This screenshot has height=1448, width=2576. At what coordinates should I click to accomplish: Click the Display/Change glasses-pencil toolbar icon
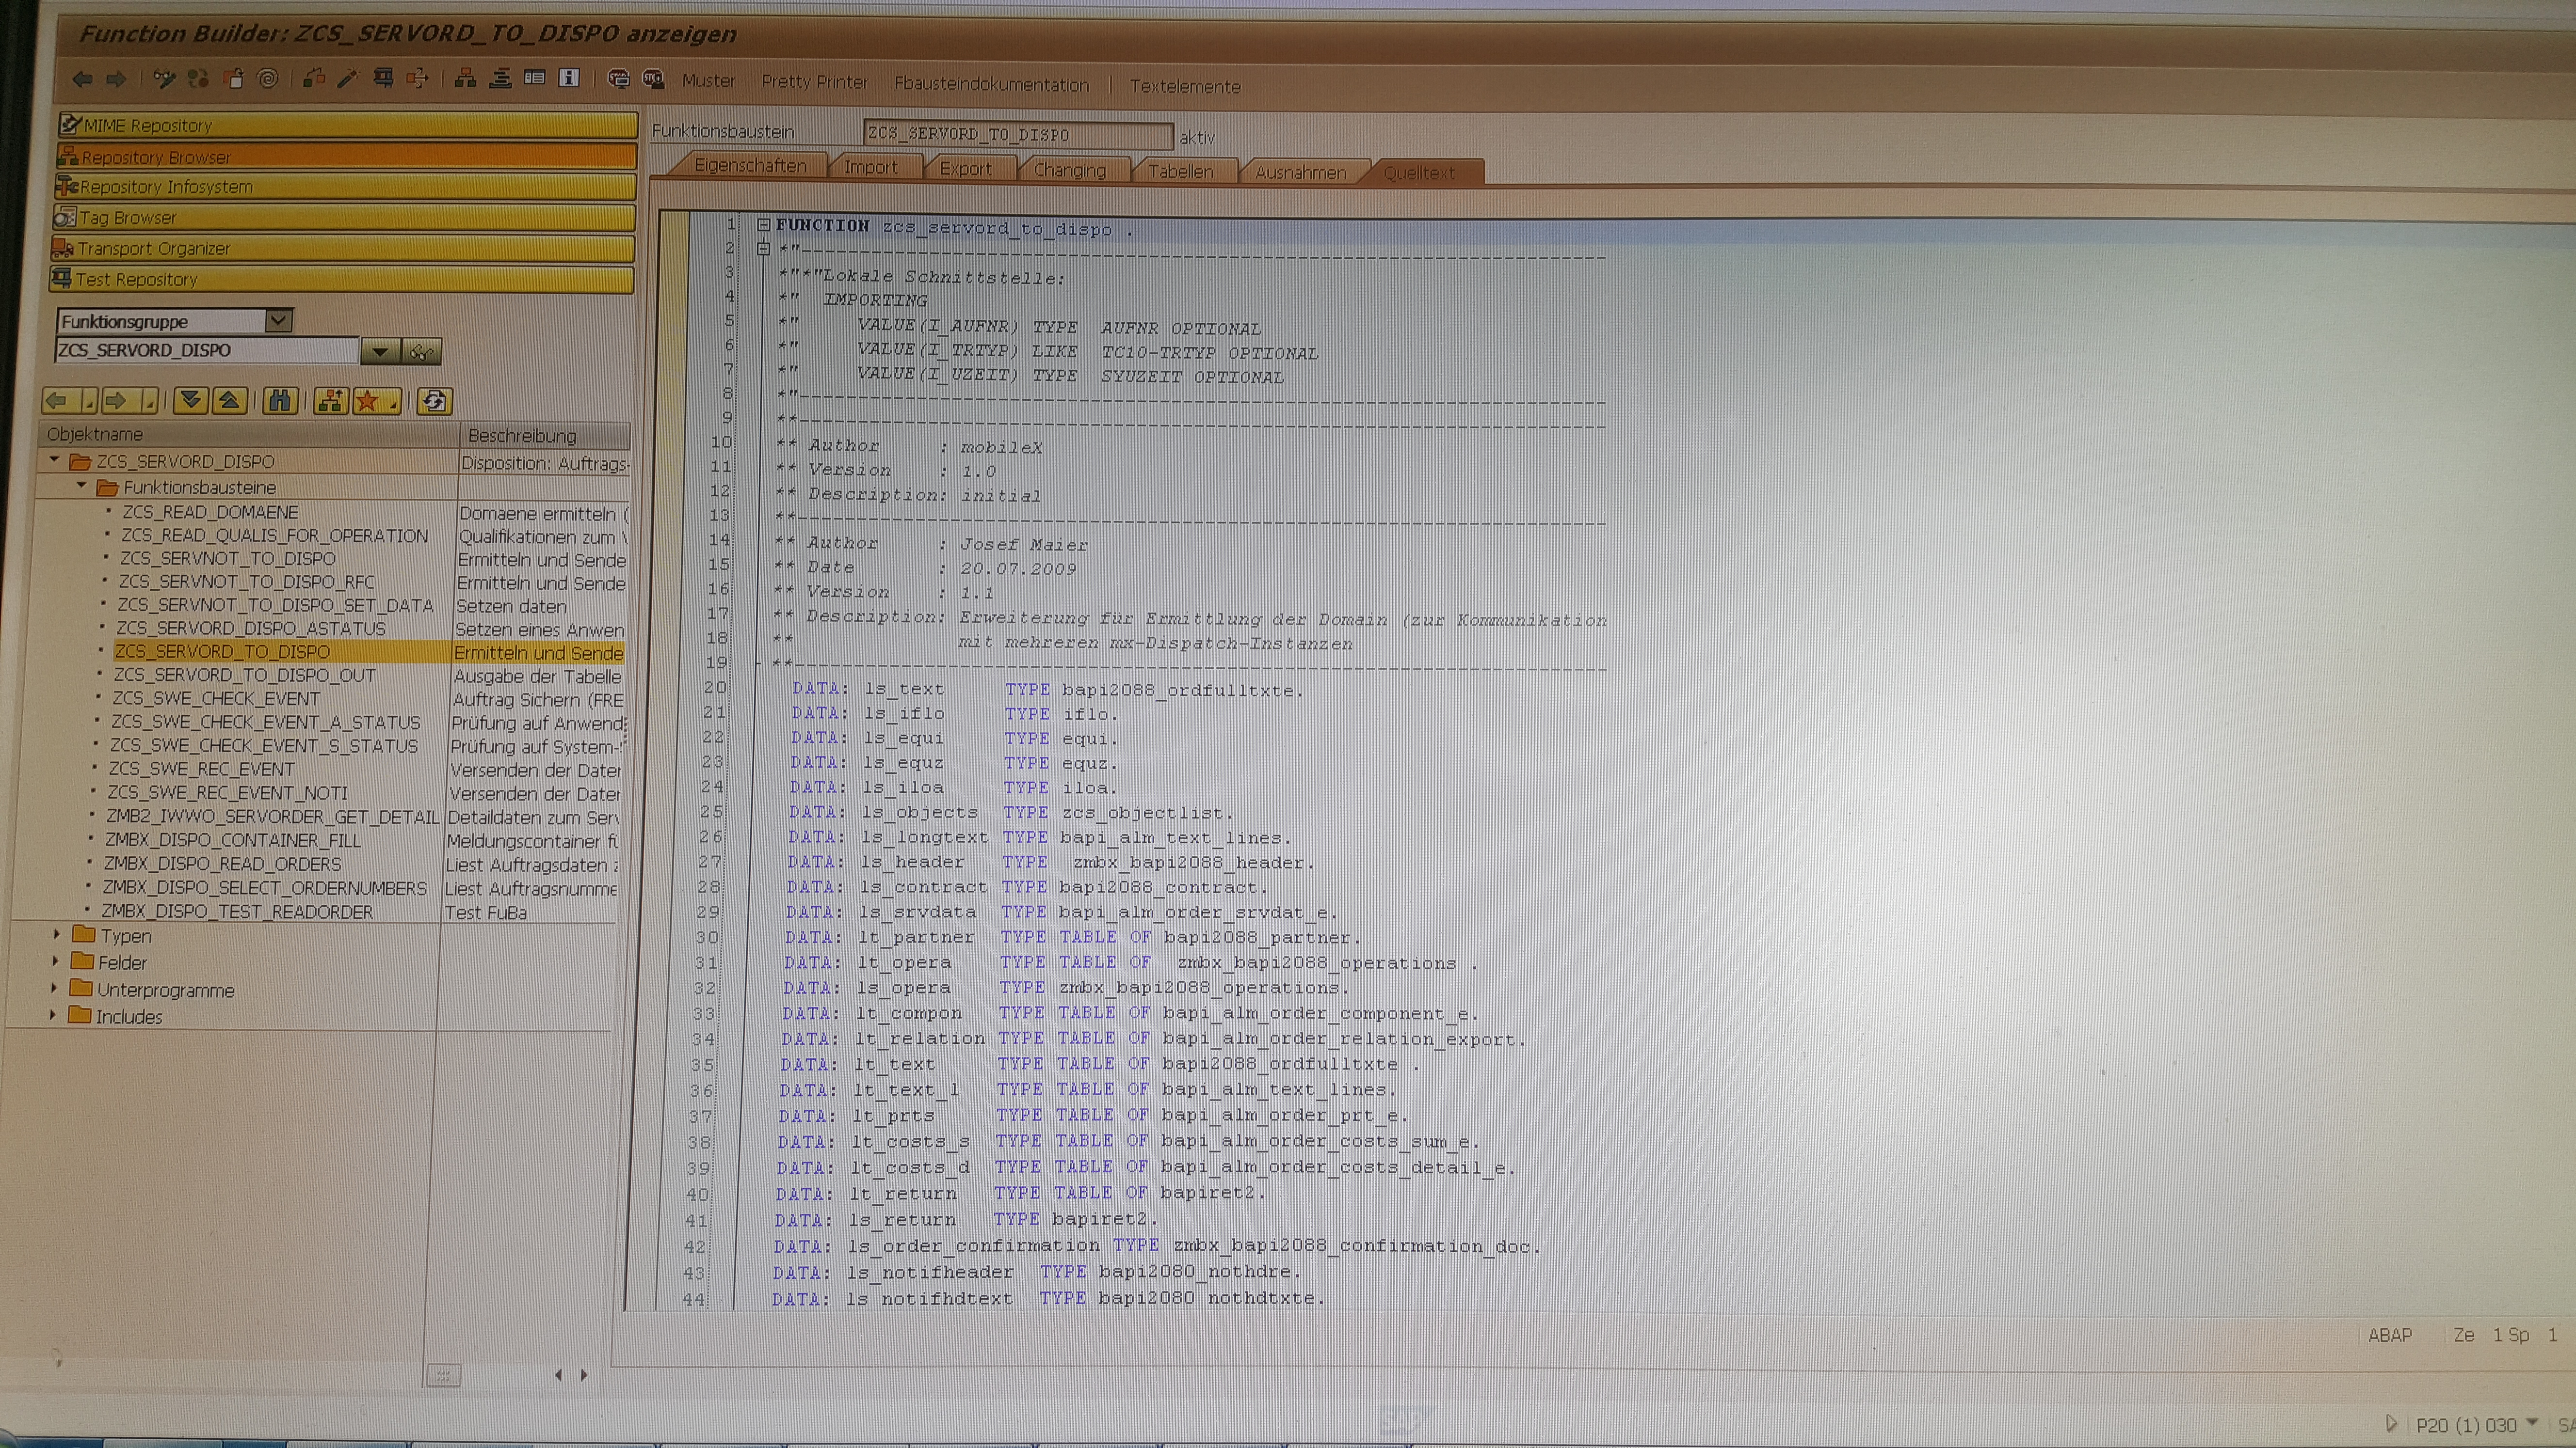point(164,79)
